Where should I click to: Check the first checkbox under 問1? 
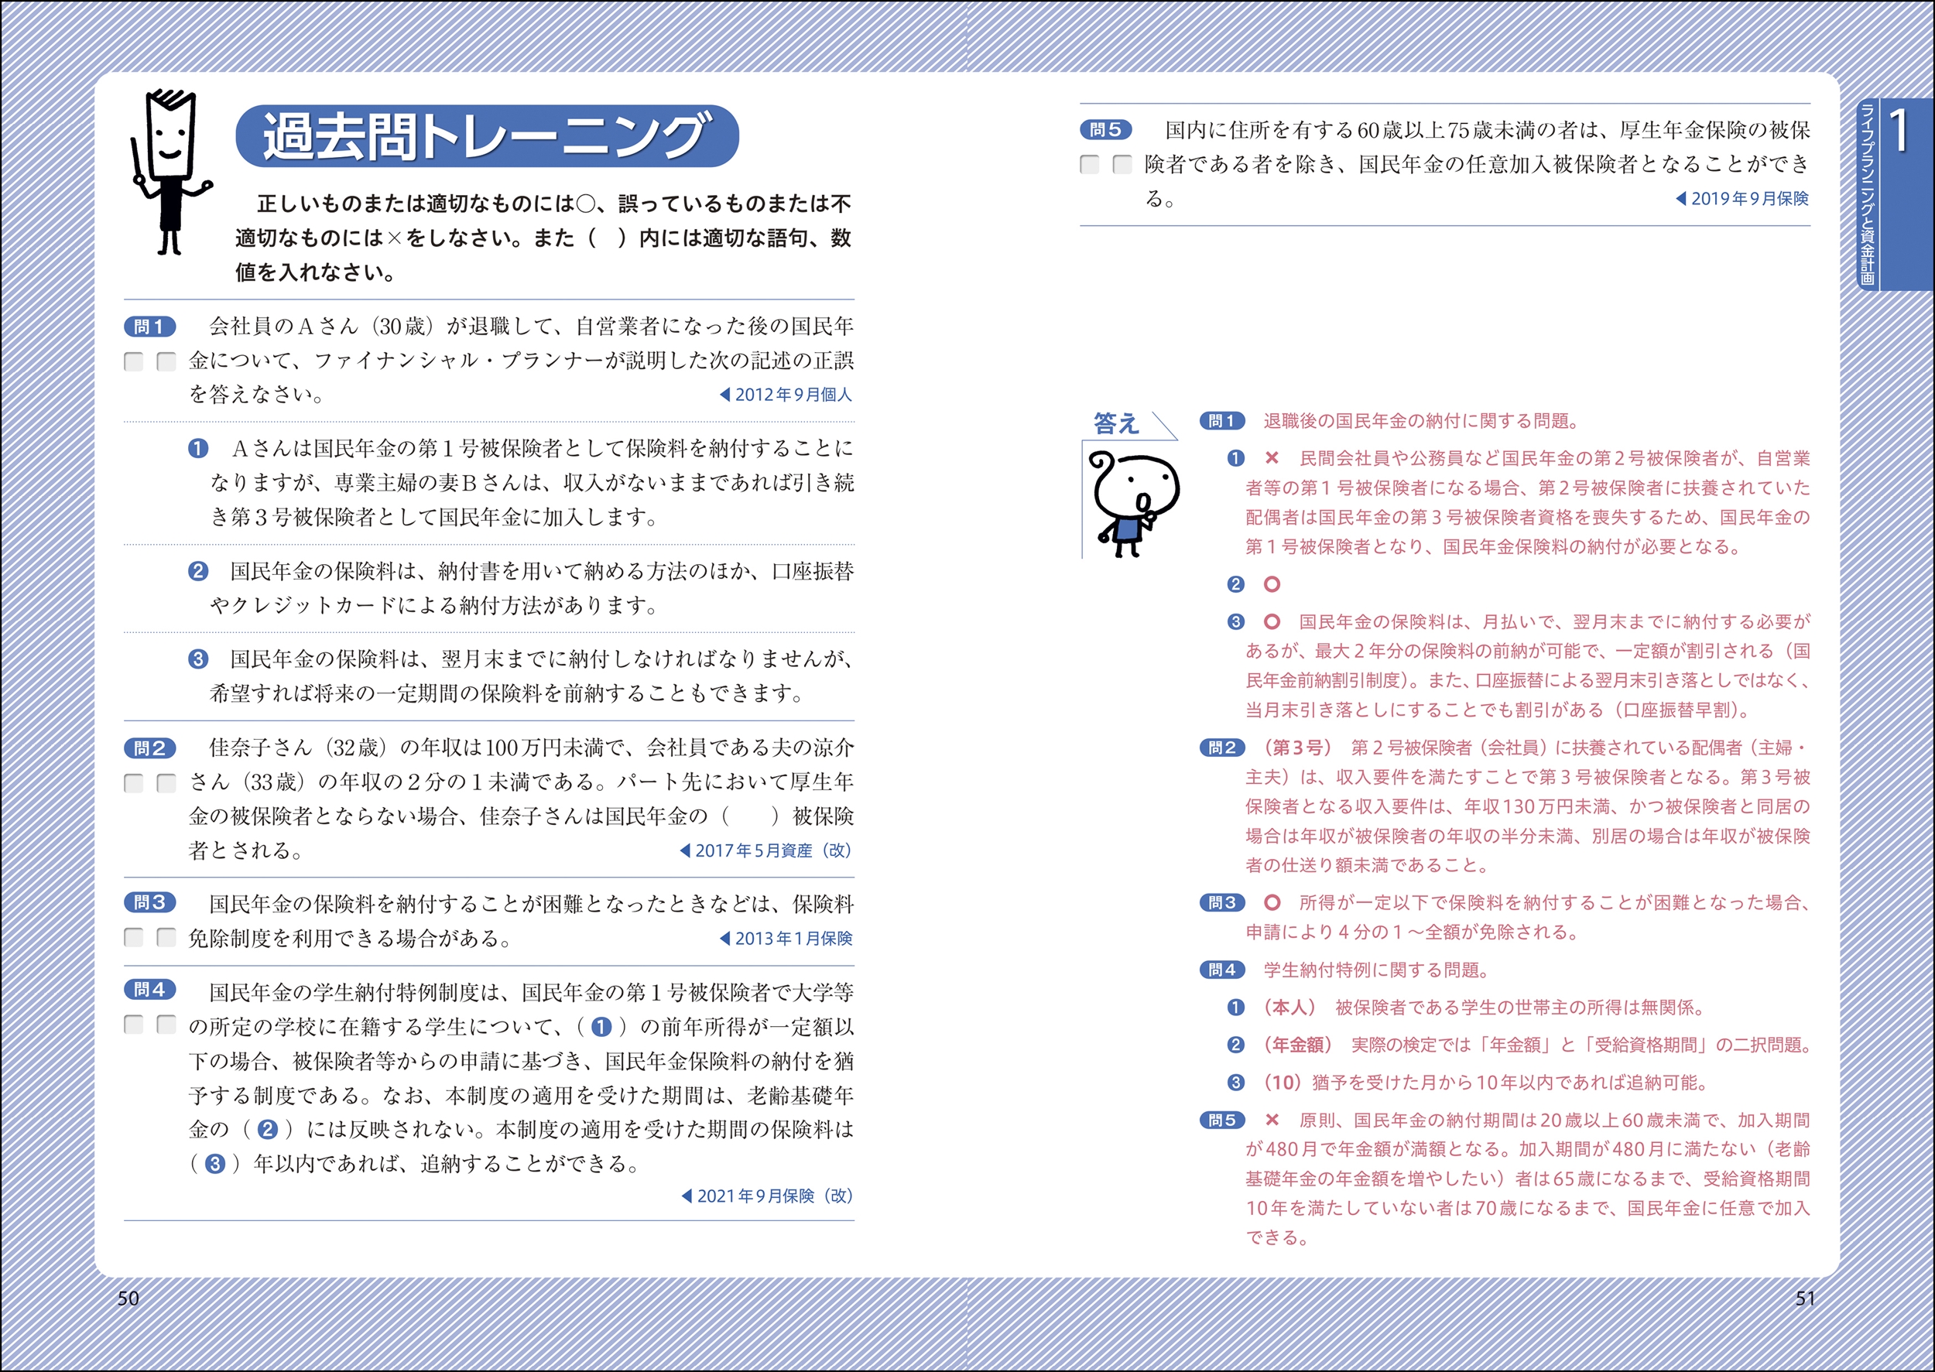tap(133, 361)
